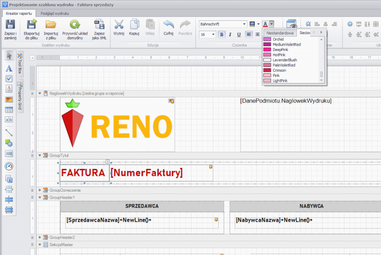Viewport: 381px width, 255px height.
Task: Collapse the SekcjaMaster band
Action: [x=40, y=245]
